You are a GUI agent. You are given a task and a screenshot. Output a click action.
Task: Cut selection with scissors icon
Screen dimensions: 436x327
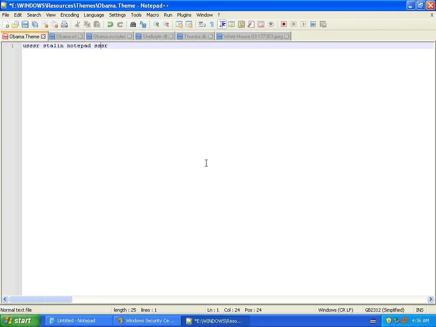pyautogui.click(x=77, y=24)
